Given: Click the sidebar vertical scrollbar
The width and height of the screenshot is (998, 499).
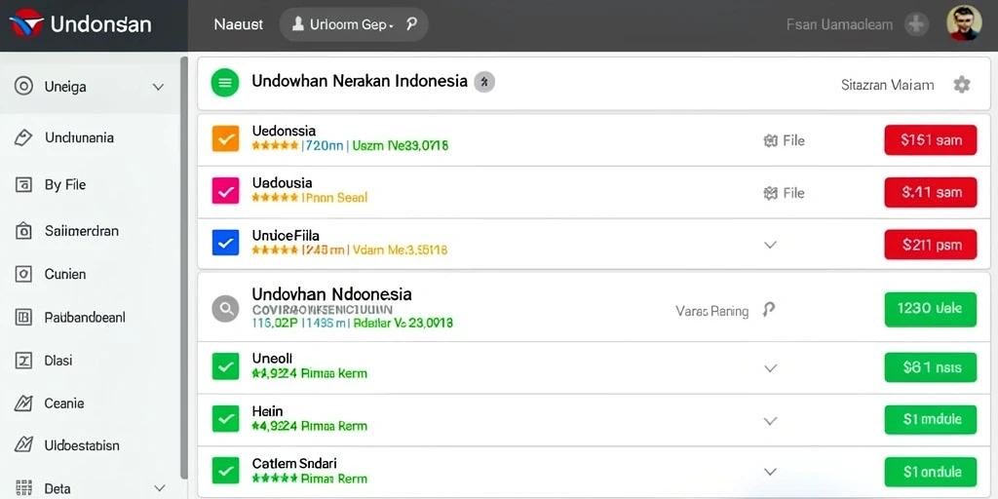Looking at the screenshot, I should (184, 267).
